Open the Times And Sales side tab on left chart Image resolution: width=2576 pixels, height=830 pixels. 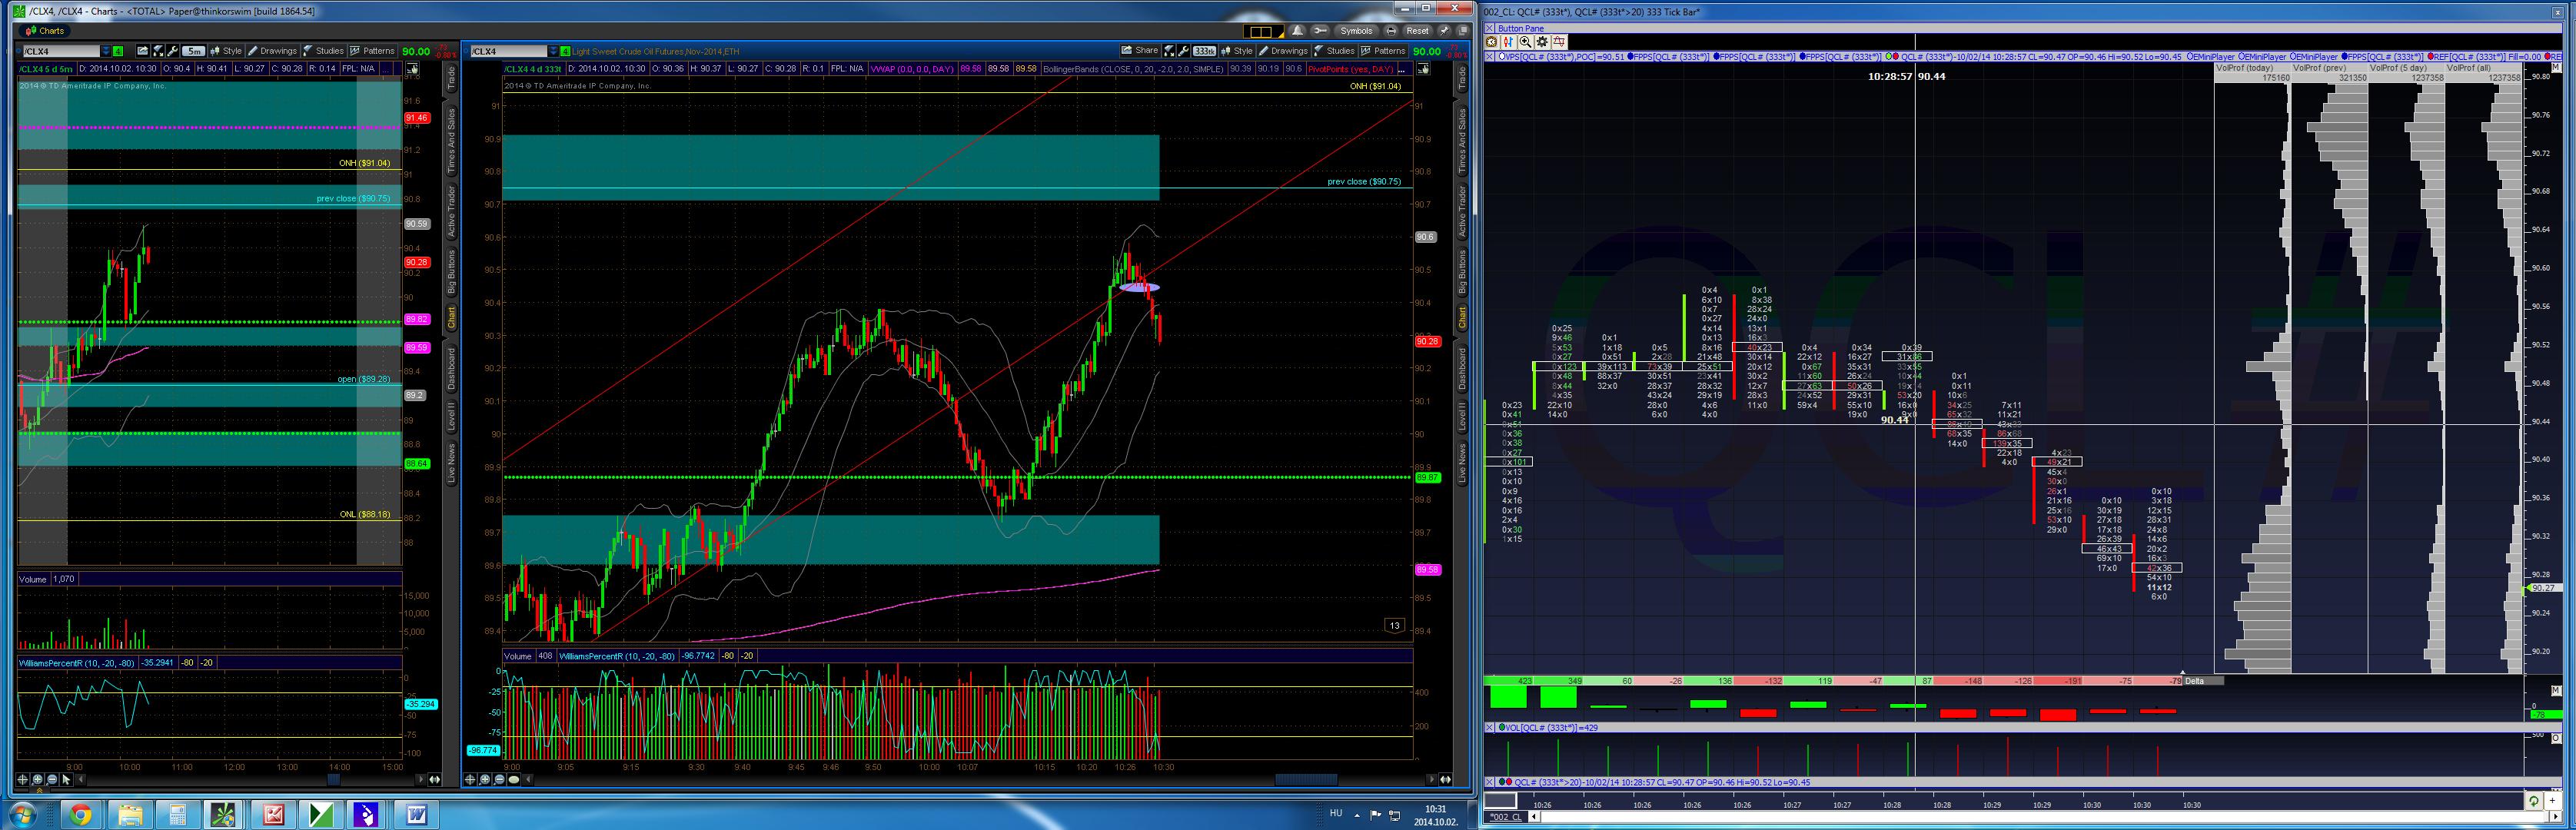[x=451, y=141]
